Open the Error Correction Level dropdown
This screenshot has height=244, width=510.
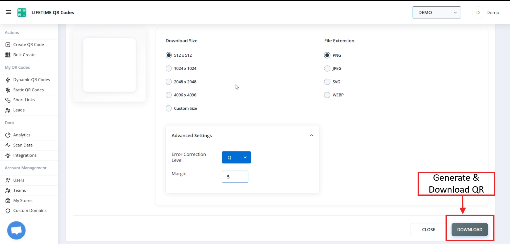point(236,157)
